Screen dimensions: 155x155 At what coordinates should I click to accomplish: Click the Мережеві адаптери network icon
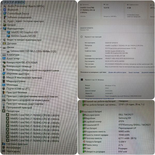click(4, 74)
